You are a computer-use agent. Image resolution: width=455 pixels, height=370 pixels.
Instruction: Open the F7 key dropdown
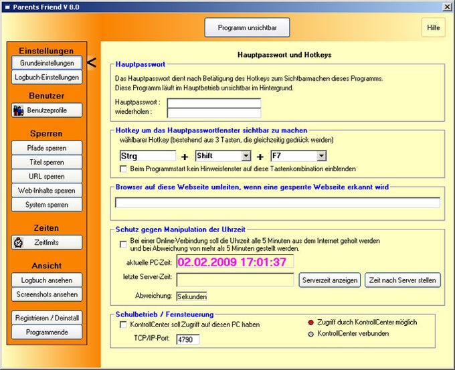pos(321,156)
